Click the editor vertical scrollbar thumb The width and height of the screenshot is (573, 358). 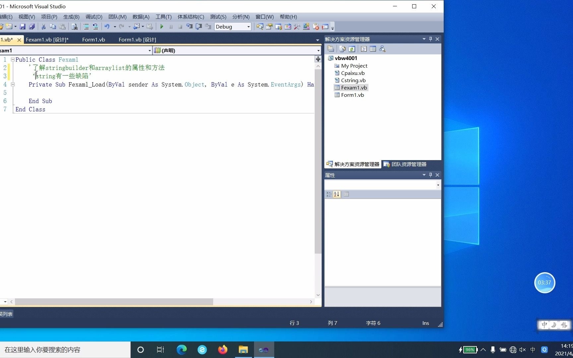tap(318, 161)
